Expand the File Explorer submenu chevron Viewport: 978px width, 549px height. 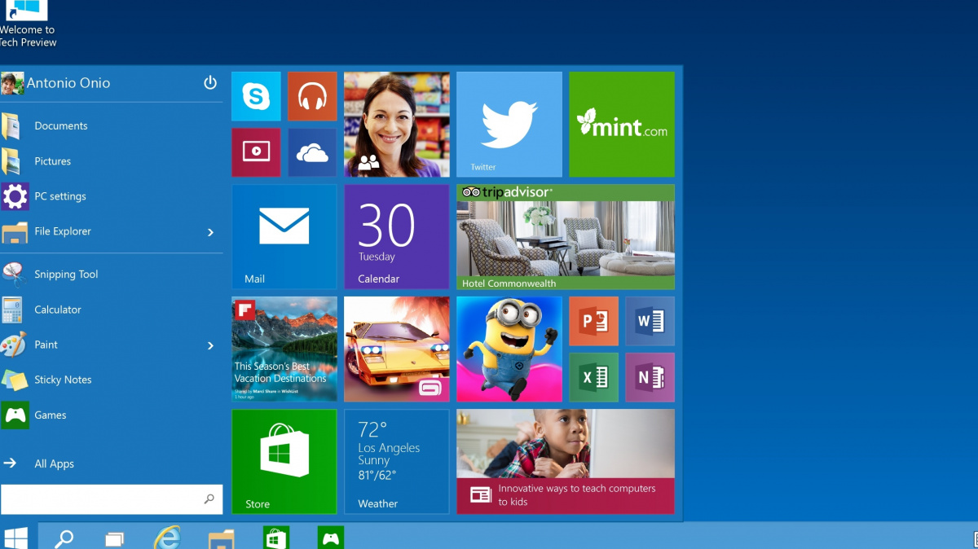210,231
